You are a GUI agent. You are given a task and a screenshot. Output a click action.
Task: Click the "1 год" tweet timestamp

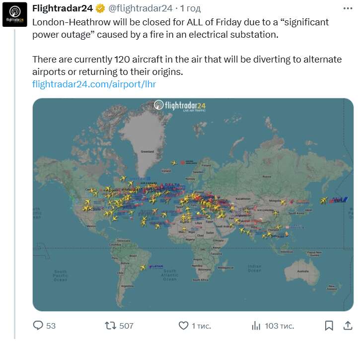191,8
